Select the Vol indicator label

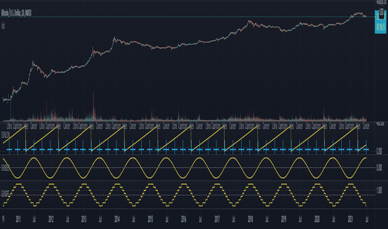click(3, 26)
